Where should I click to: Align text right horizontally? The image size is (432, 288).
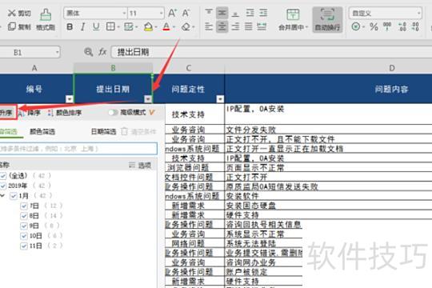(235, 26)
